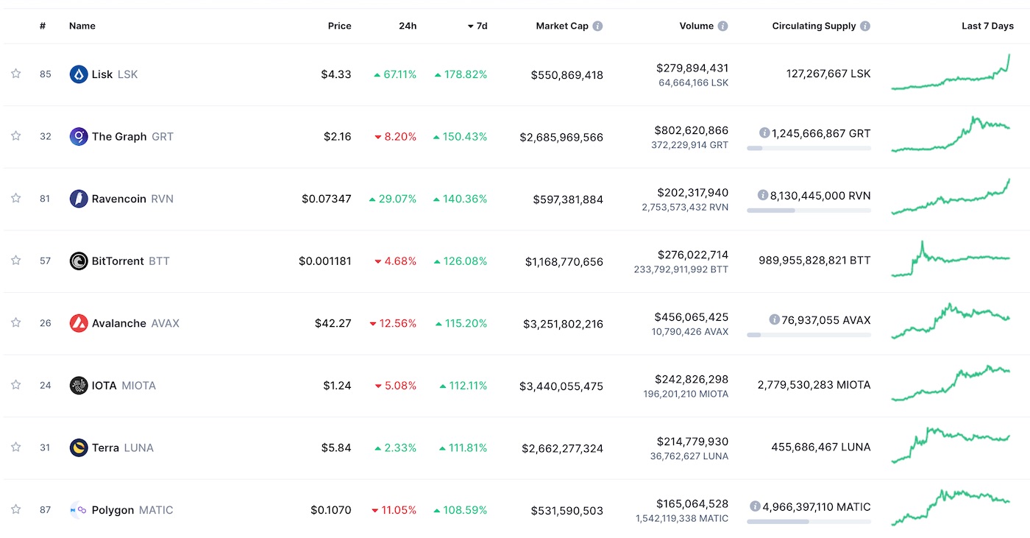Toggle the watchlist star for Avalanche
Screen dimensions: 1030x538
[x=15, y=322]
